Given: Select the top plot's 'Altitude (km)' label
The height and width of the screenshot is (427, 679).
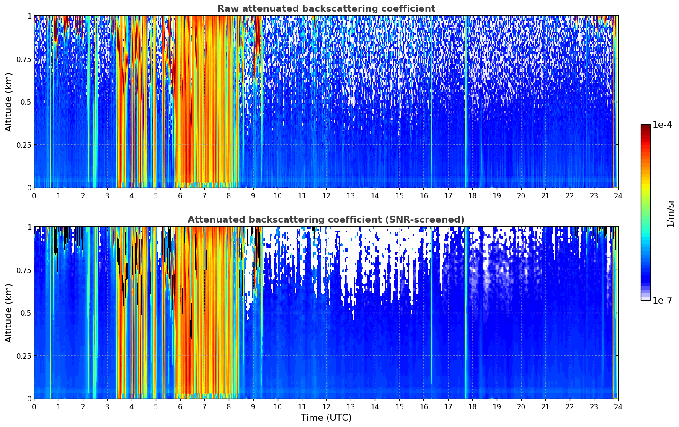Looking at the screenshot, I should (9, 102).
